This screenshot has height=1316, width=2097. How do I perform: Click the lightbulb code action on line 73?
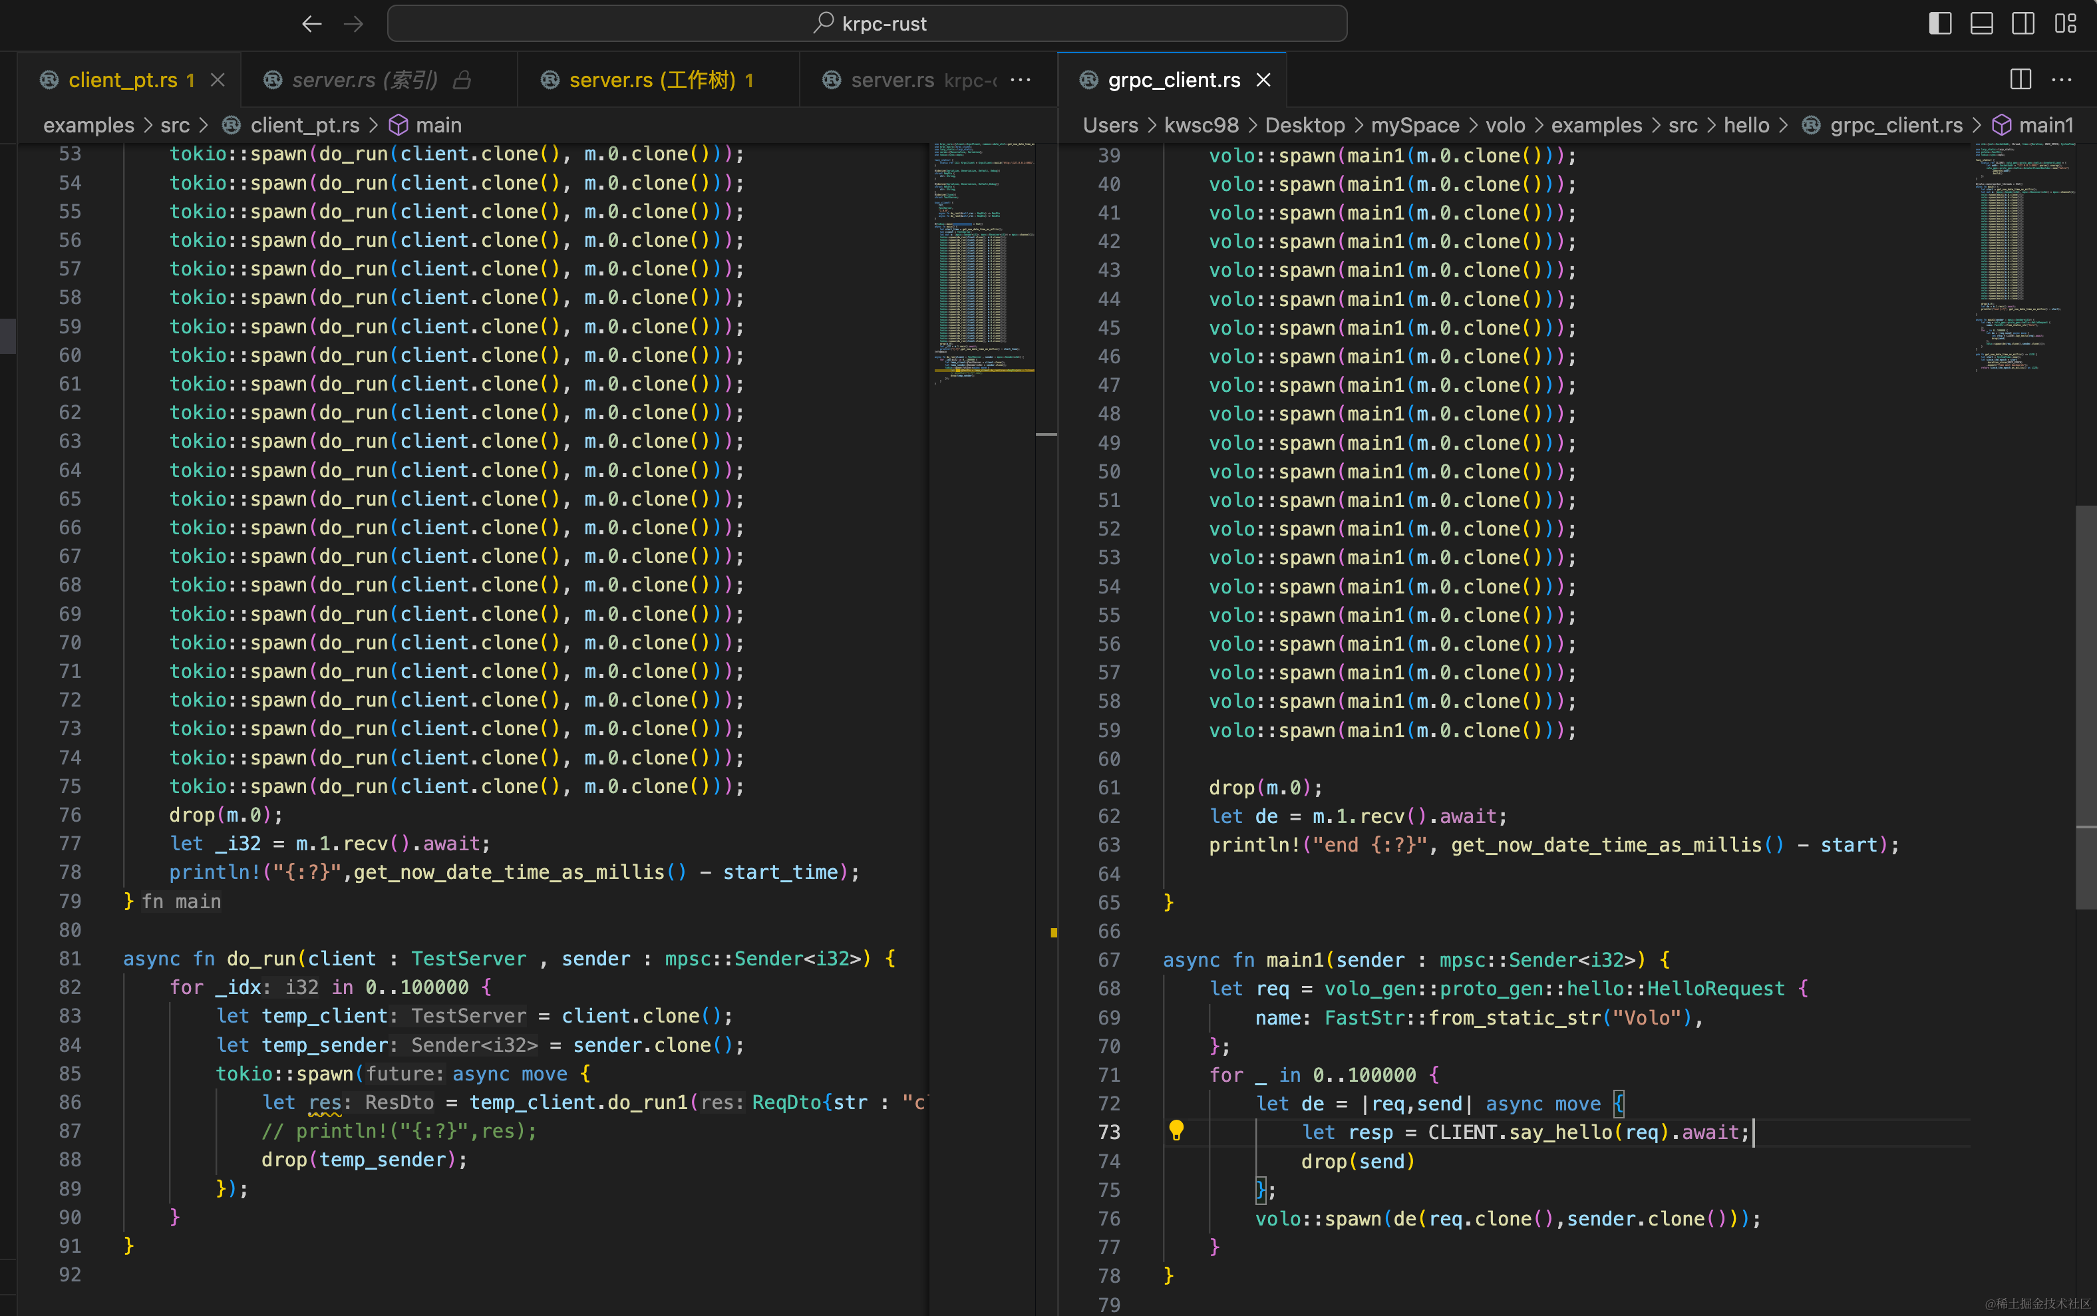pyautogui.click(x=1178, y=1132)
